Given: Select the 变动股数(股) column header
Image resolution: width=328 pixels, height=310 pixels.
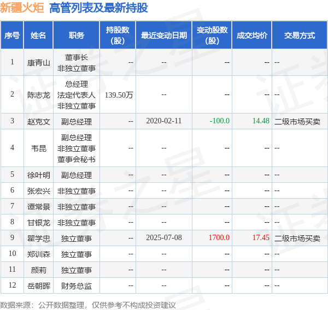Looking at the screenshot, I should [x=212, y=35].
